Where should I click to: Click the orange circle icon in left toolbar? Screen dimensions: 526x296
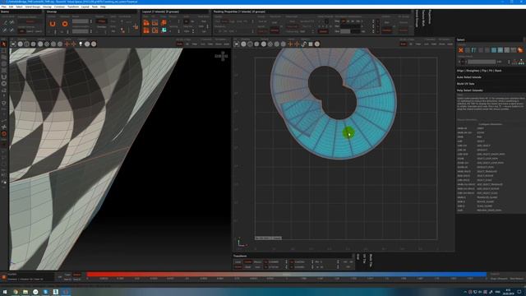point(4,134)
